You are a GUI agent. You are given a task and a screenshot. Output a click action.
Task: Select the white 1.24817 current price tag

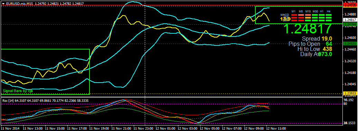click(350, 20)
